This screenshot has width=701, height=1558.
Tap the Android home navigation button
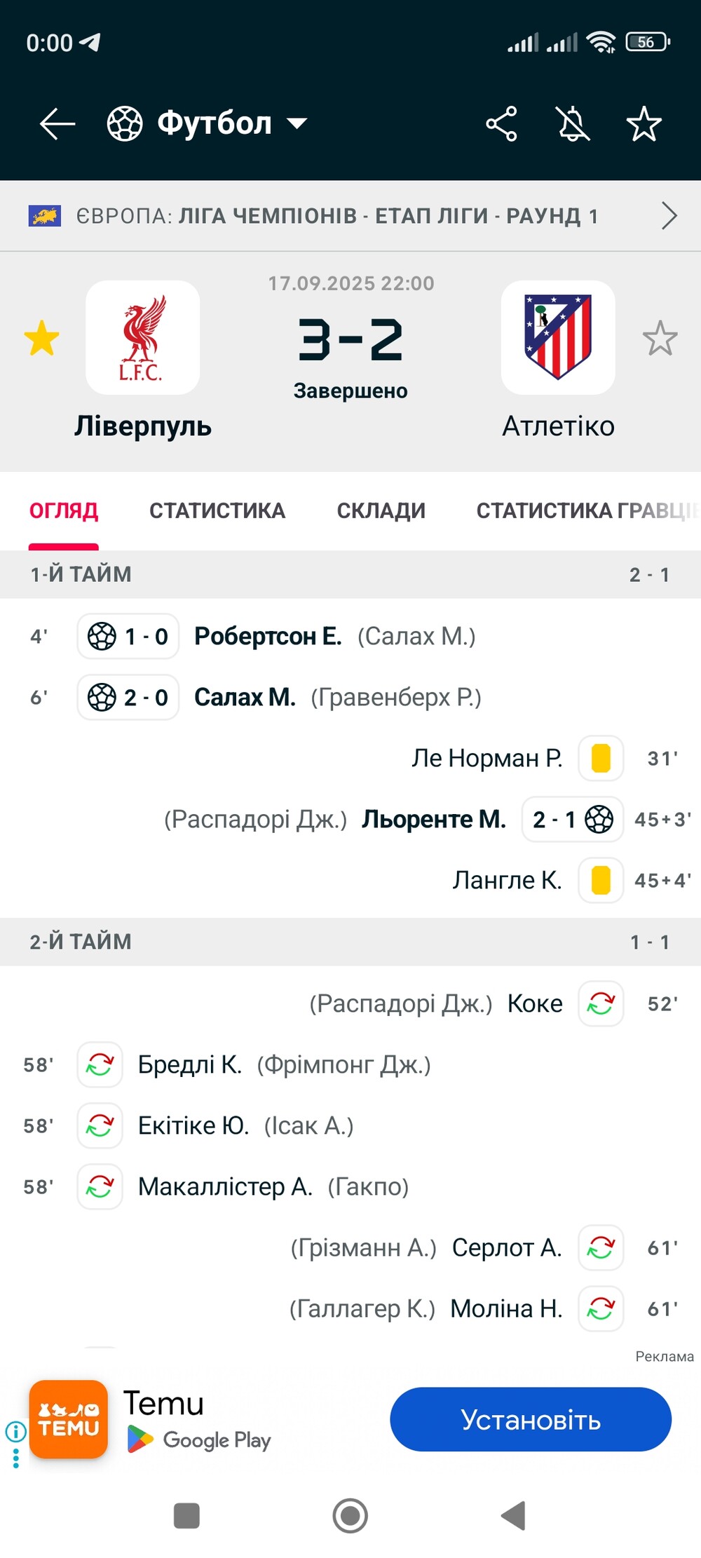350,1515
